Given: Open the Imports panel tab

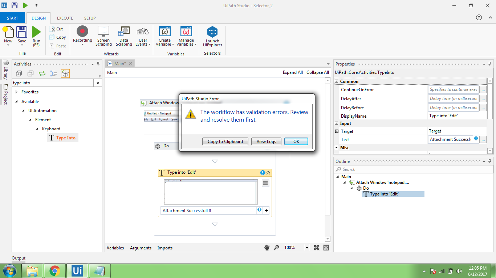Looking at the screenshot, I should pyautogui.click(x=165, y=248).
